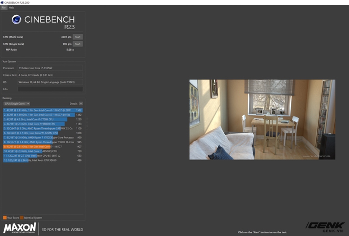Select the Ryzen 7 1700X ranking row
The height and width of the screenshot is (236, 349).
[x=43, y=138]
